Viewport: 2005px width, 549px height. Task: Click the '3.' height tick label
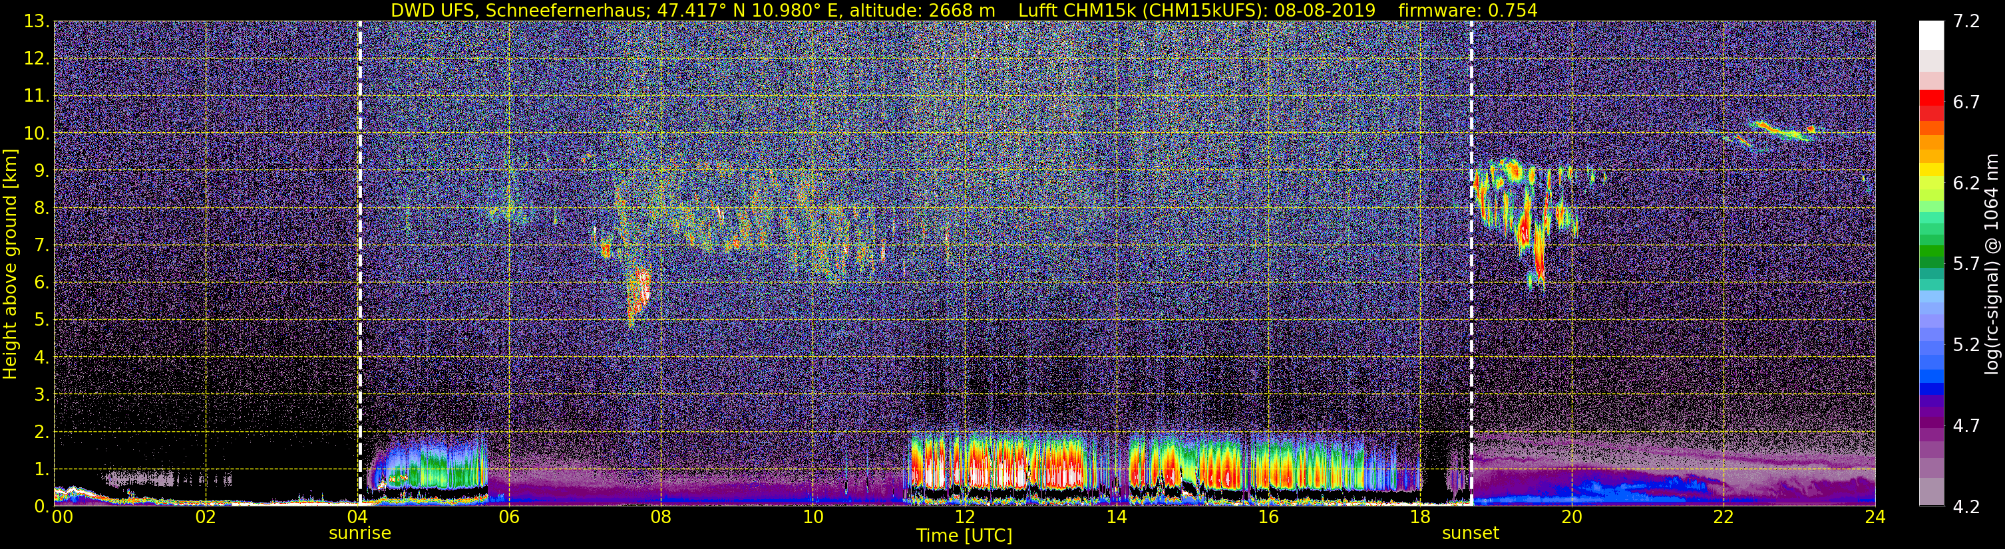point(42,395)
